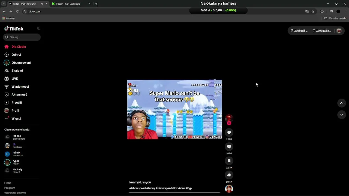The width and height of the screenshot is (349, 196).
Task: Bookmark this page with the star
Action: [x=313, y=11]
